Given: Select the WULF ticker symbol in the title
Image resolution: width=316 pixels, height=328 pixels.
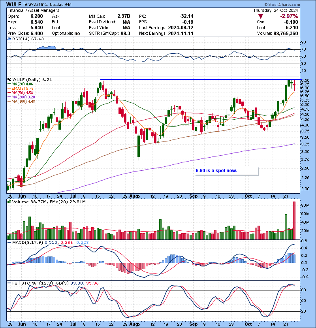Looking at the screenshot, I should [x=13, y=4].
